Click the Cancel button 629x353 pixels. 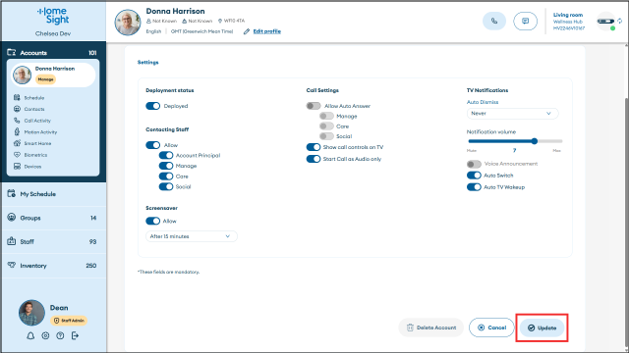(491, 328)
